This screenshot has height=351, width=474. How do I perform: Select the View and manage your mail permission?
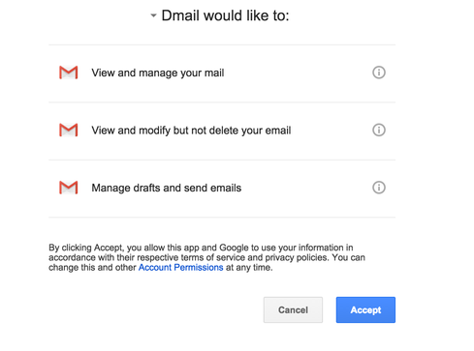click(158, 73)
